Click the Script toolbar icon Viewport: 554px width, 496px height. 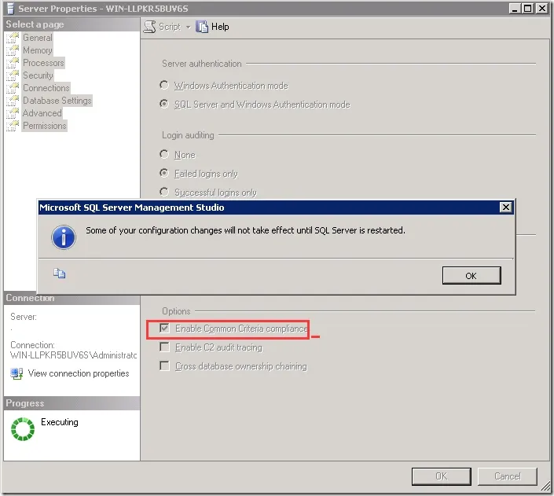pos(149,27)
